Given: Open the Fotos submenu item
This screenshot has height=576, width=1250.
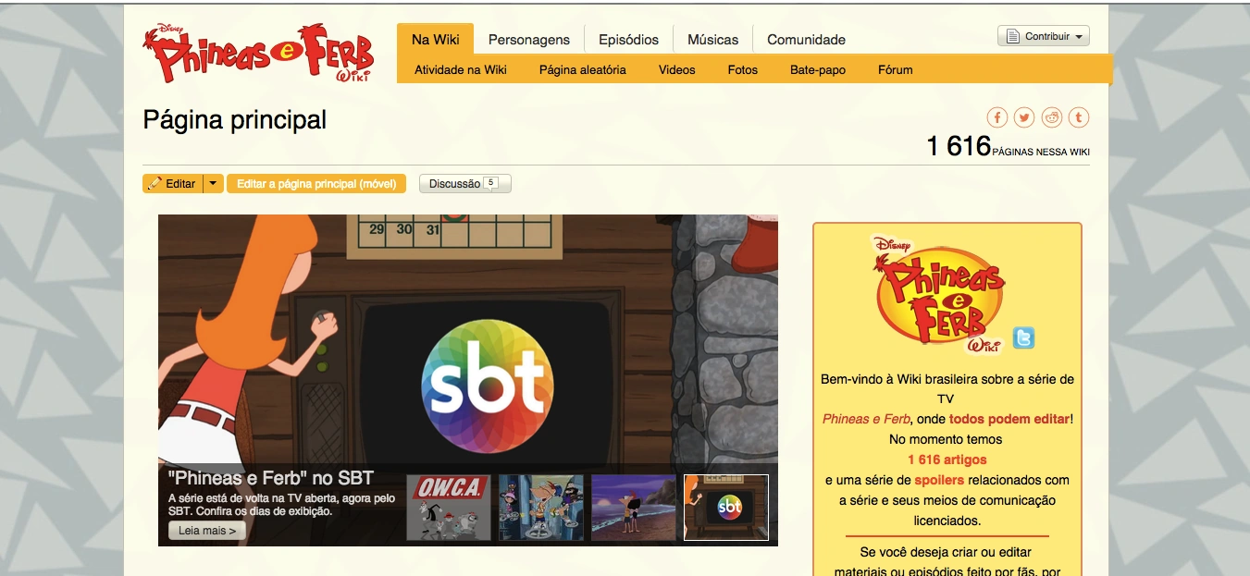Looking at the screenshot, I should 743,69.
